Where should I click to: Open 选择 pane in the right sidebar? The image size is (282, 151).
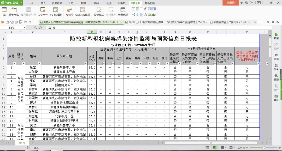click(276, 57)
